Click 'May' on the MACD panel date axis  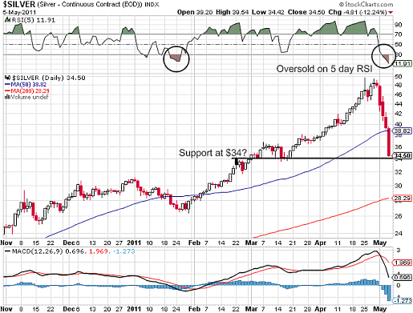[x=380, y=309]
